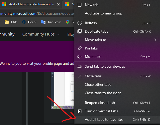160x125 pixels.
Task: Follow the profile page link
Action: [x=52, y=63]
